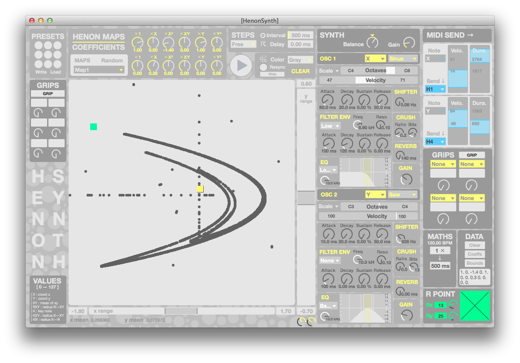Viewport: 520px width, 363px height.
Task: Click the dotted grid icon beside Color
Action: (263, 59)
